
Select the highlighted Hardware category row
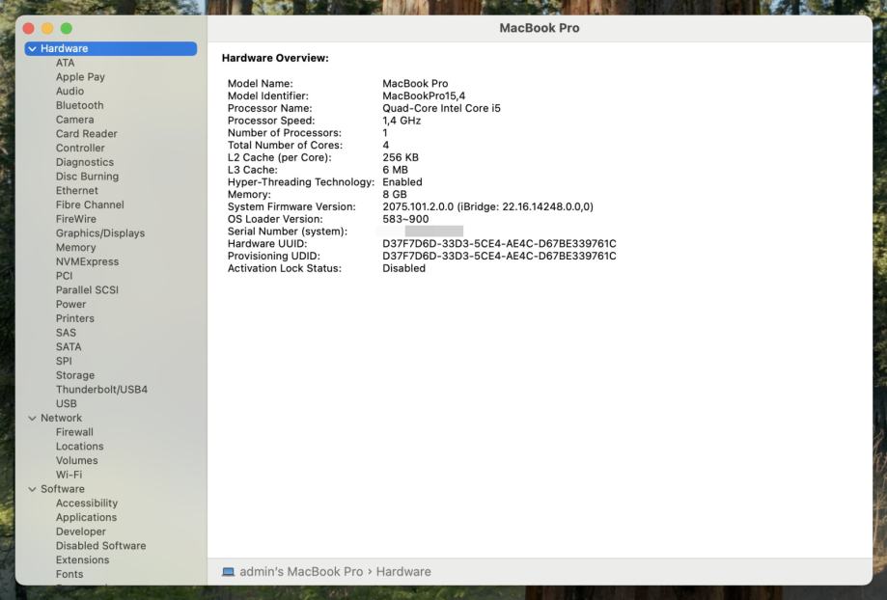111,48
